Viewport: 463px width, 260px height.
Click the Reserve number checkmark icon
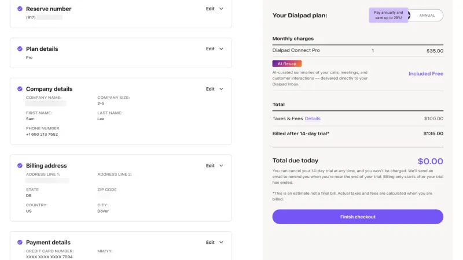(20, 9)
